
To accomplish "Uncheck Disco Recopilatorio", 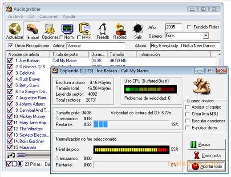I will (11, 45).
